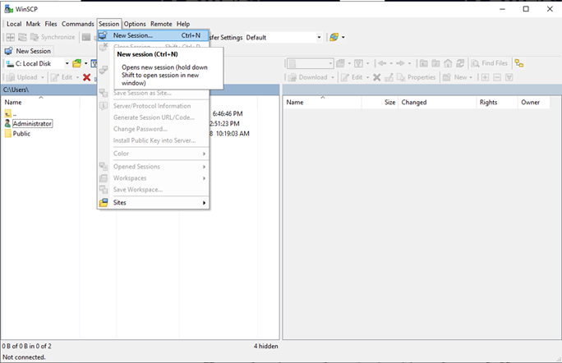Open the Remote menu
This screenshot has height=363, width=562.
coord(161,24)
